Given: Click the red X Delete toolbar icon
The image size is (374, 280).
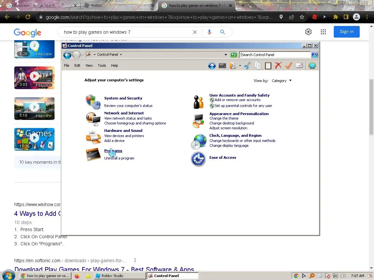Looking at the screenshot, I should tap(278, 65).
